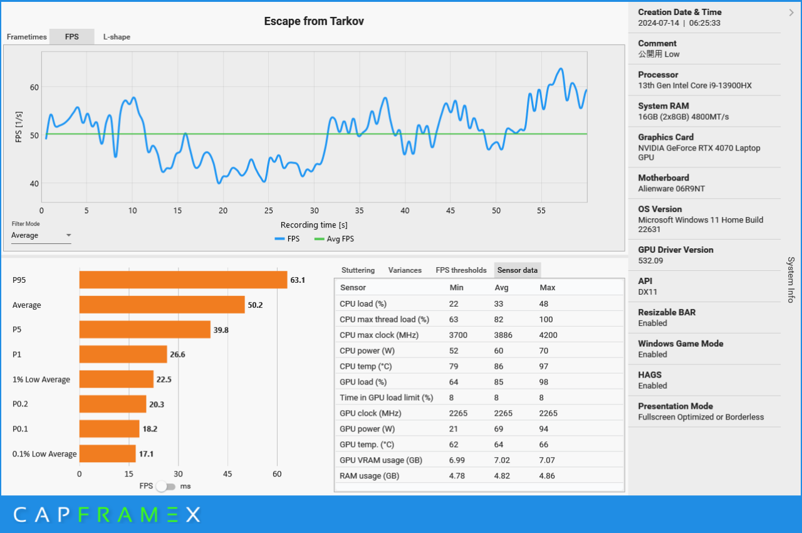Click the P95 bar in the chart

[183, 280]
